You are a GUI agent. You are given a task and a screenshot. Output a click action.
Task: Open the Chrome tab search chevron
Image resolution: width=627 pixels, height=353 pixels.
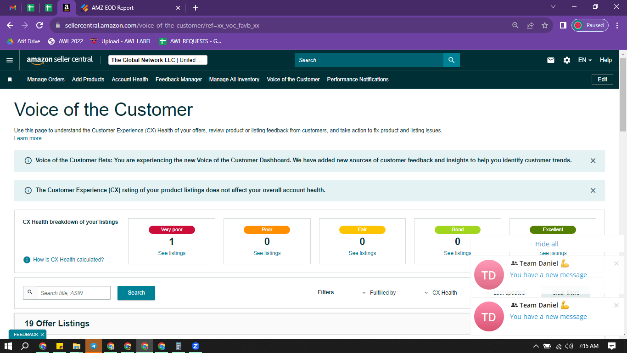coord(553,7)
